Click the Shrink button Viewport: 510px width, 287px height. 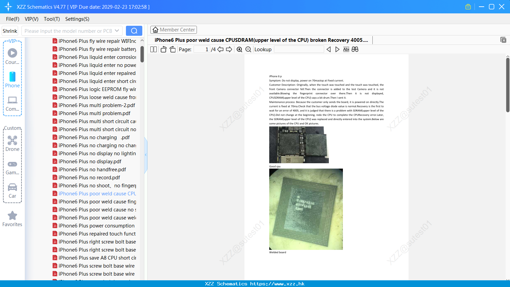pos(10,31)
